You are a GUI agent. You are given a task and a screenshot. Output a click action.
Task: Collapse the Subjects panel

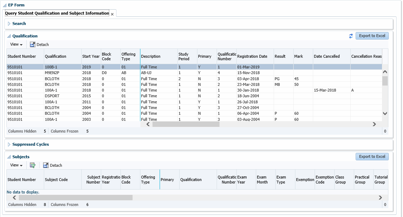9,157
